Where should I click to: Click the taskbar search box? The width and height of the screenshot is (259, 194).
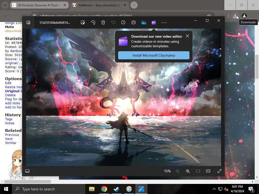49,189
